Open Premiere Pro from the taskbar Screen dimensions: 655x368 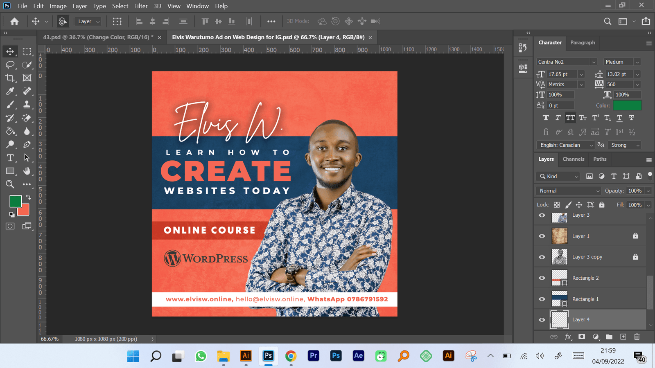click(x=313, y=356)
